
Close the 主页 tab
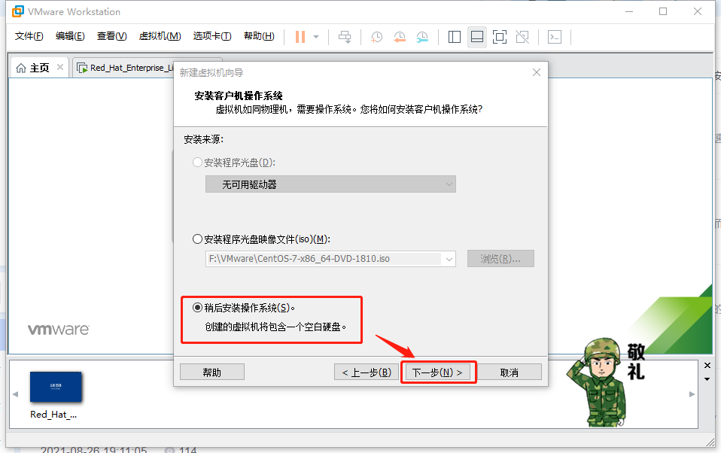coord(60,67)
